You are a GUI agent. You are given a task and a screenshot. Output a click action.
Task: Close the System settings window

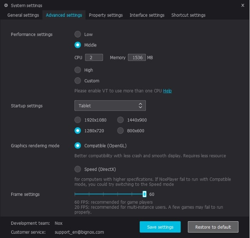tap(243, 5)
